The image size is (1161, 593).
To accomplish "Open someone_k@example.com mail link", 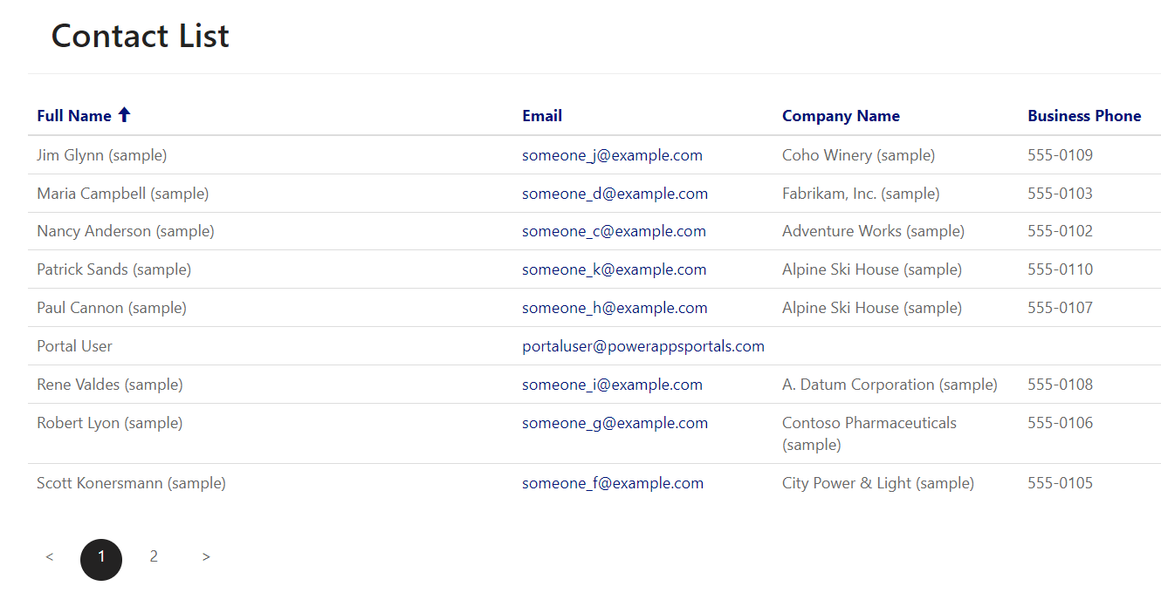I will 614,269.
